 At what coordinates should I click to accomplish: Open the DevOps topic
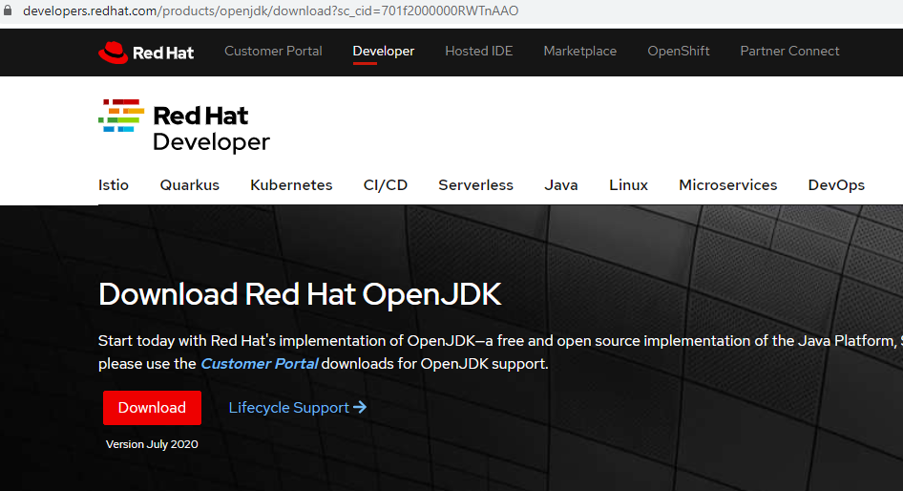coord(836,185)
